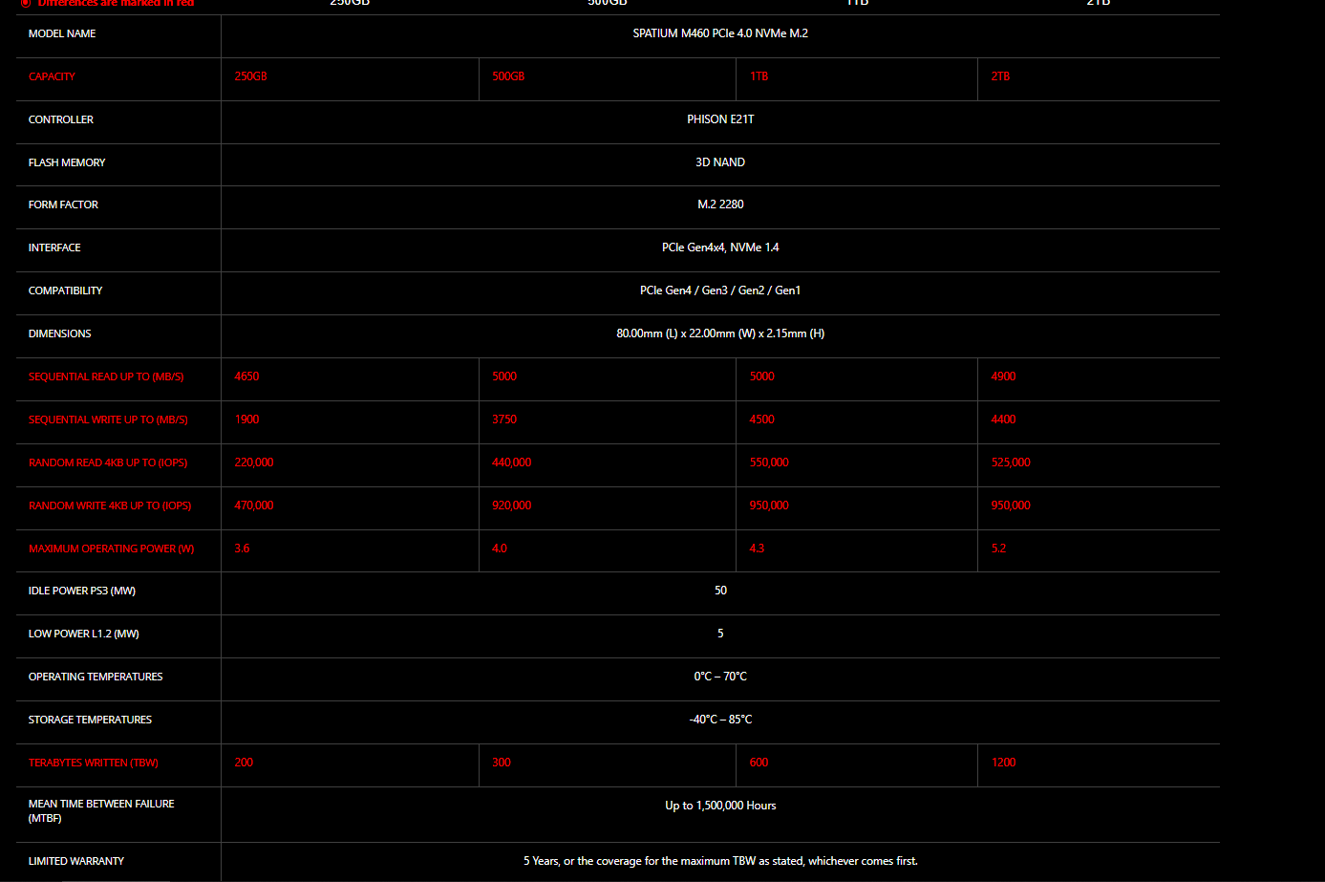This screenshot has width=1325, height=882.
Task: Select the 500GB capacity cell
Action: [x=508, y=76]
